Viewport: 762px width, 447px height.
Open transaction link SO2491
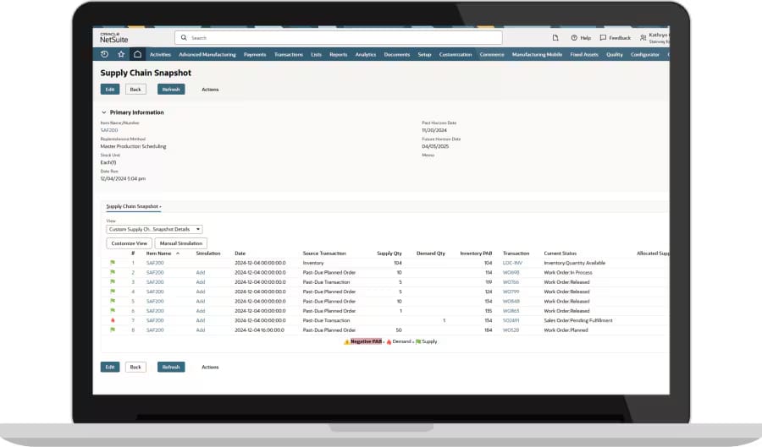tap(511, 320)
